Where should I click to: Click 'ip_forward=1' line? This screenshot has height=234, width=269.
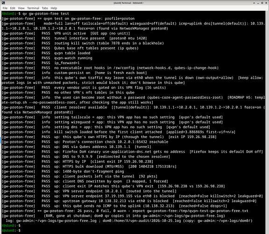pos(41,63)
